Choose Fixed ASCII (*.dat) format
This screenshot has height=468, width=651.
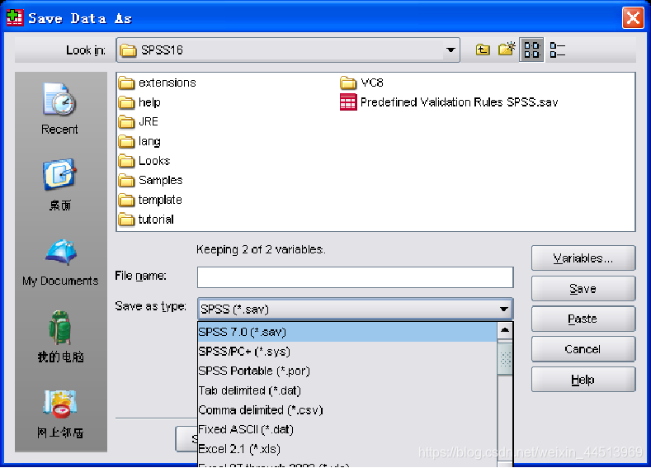[347, 429]
